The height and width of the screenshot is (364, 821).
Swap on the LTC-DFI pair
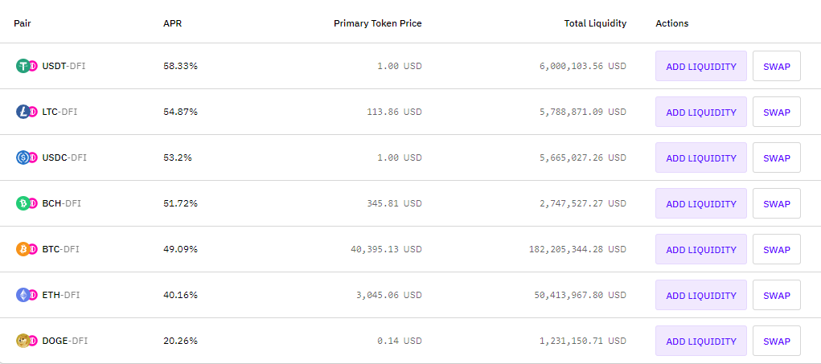[x=777, y=112]
